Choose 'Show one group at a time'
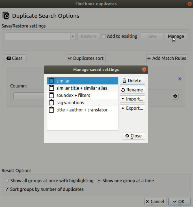Viewport: 193px width, 207px height. tap(99, 181)
